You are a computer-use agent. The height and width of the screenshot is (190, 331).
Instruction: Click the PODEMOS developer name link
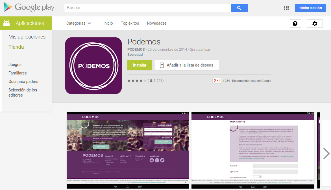click(x=136, y=49)
